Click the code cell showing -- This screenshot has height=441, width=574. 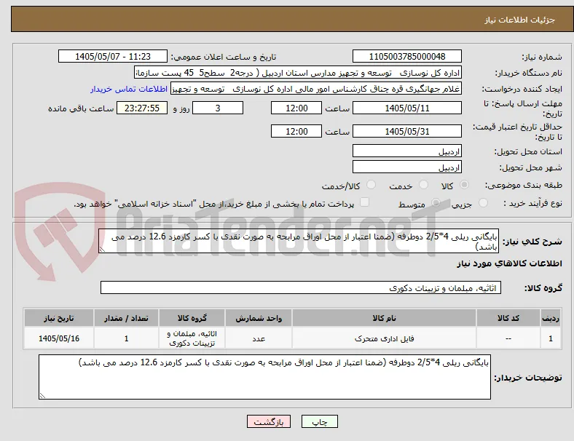tap(508, 338)
